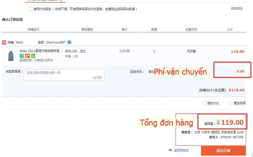
Task: Click the blue back arrow icon near 返回购物车
Action: pyautogui.click(x=170, y=150)
